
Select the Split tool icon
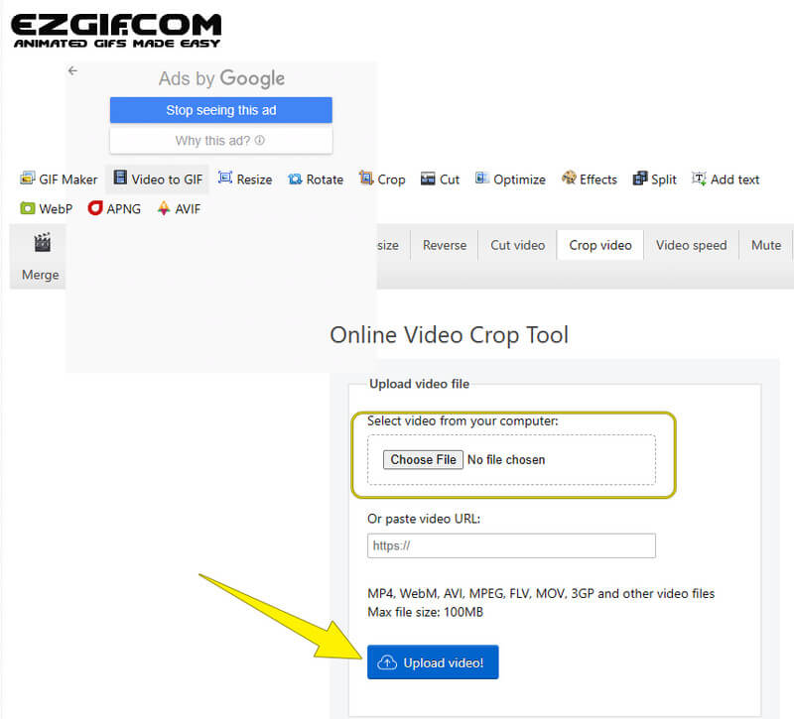[x=640, y=179]
